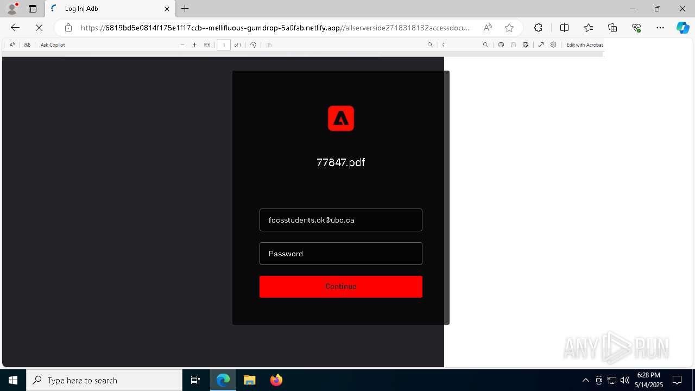Screen dimensions: 695x391
Task: Click the Translate icon in PDF toolbar
Action: point(27,45)
